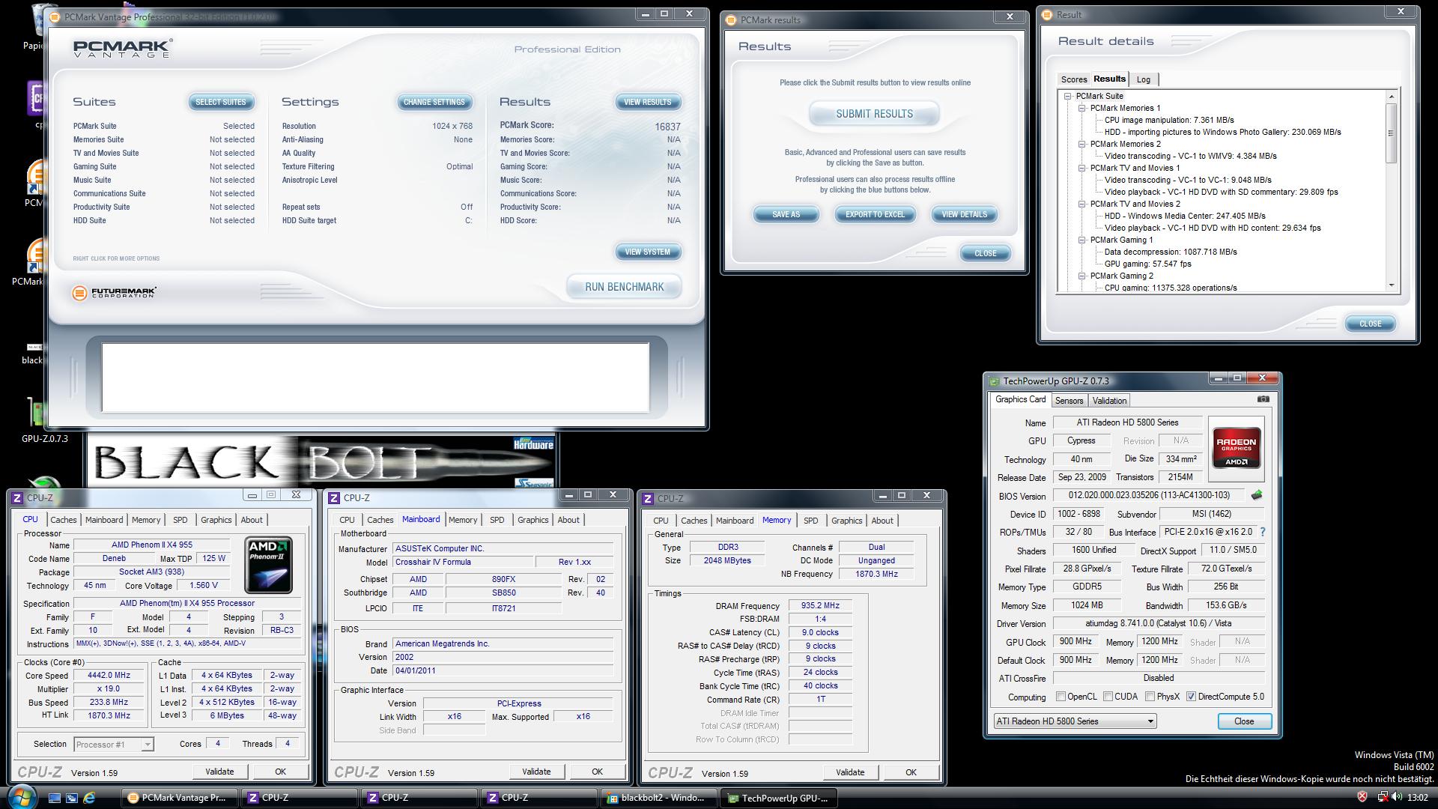Open the network tray icon
1438x809 pixels.
[1382, 797]
